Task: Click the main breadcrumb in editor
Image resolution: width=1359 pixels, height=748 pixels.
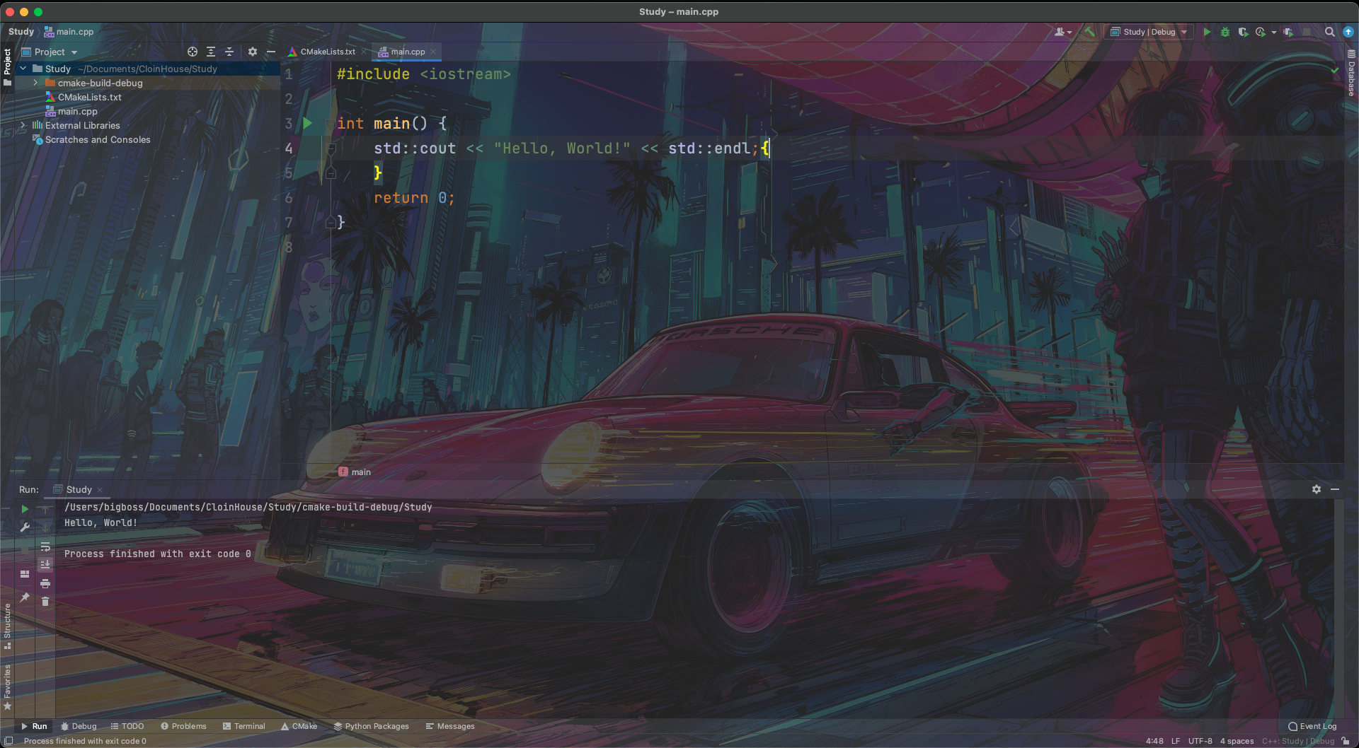Action: 355,472
